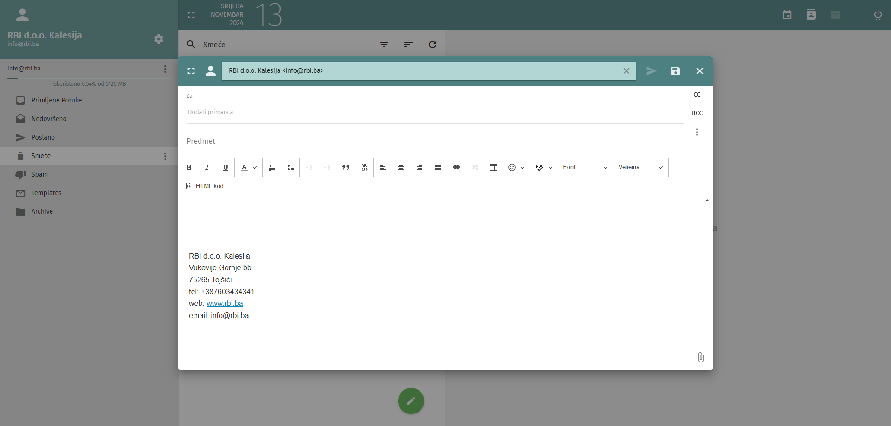Insert a block quote
This screenshot has width=891, height=426.
pyautogui.click(x=345, y=167)
